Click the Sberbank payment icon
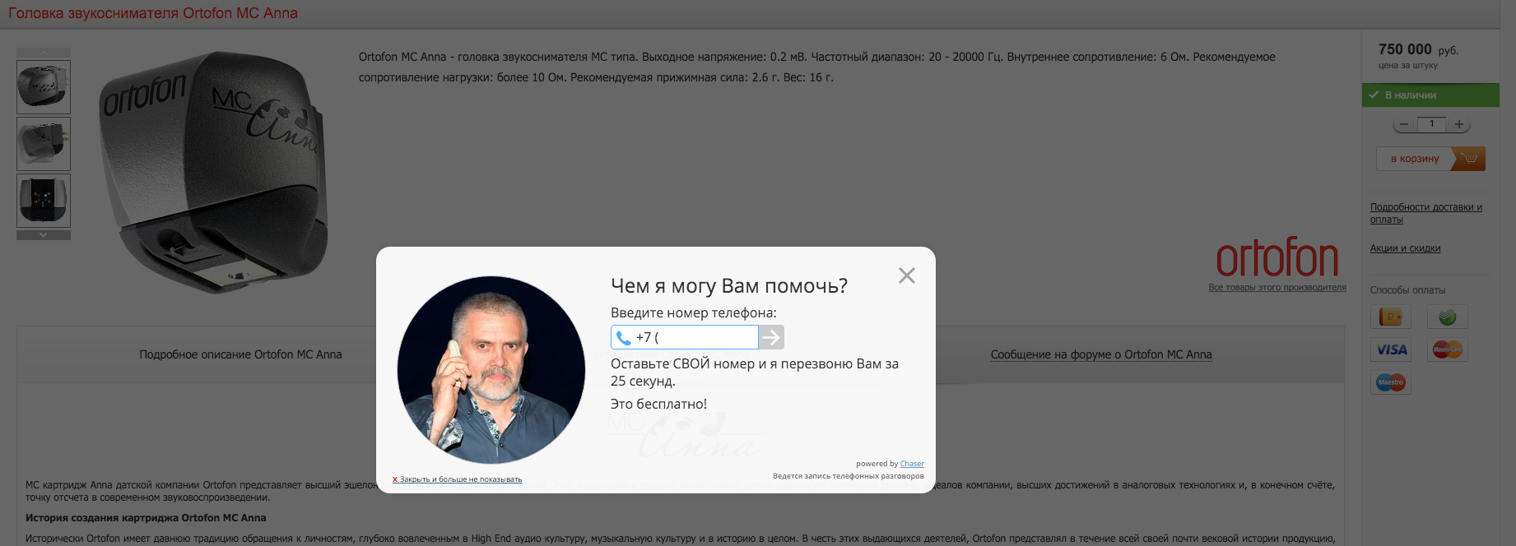Image resolution: width=1516 pixels, height=546 pixels. tap(1448, 317)
